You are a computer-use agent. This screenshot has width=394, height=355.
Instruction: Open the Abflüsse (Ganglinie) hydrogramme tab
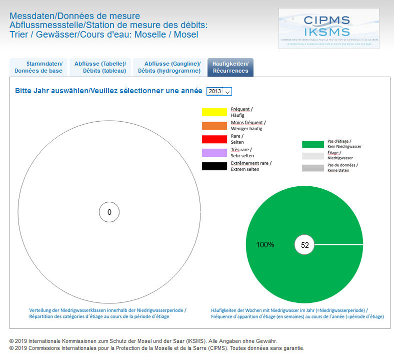coord(169,67)
